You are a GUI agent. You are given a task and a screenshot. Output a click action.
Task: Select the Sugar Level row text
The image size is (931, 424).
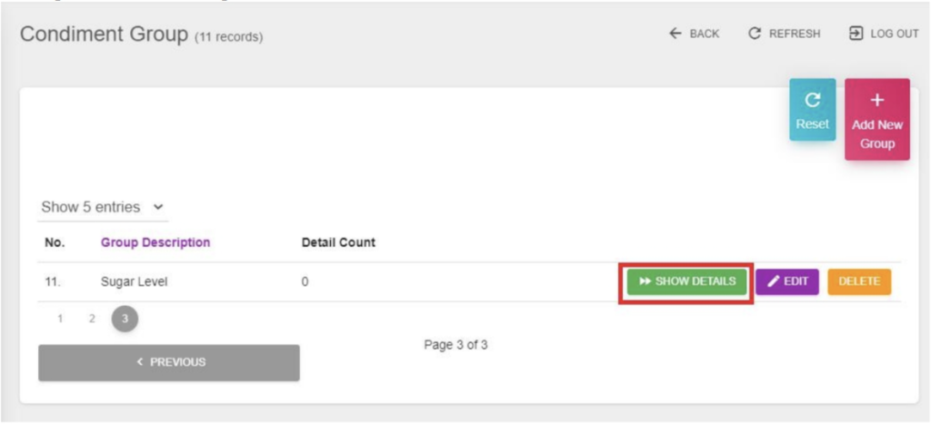(134, 281)
